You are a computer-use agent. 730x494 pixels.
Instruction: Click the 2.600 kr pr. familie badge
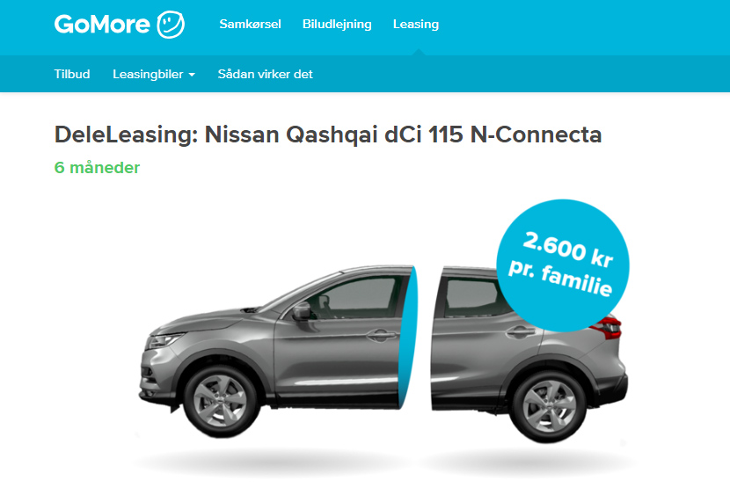point(562,265)
